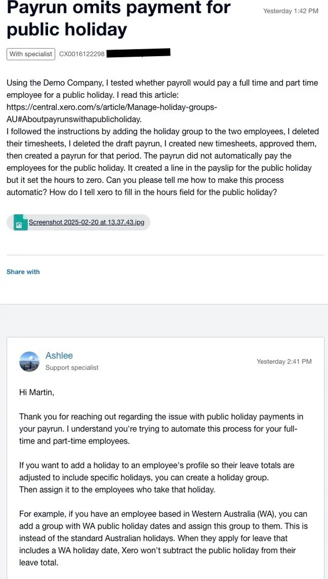Image resolution: width=328 pixels, height=579 pixels.
Task: Click the Payrun omits payment title heading
Action: click(x=119, y=18)
